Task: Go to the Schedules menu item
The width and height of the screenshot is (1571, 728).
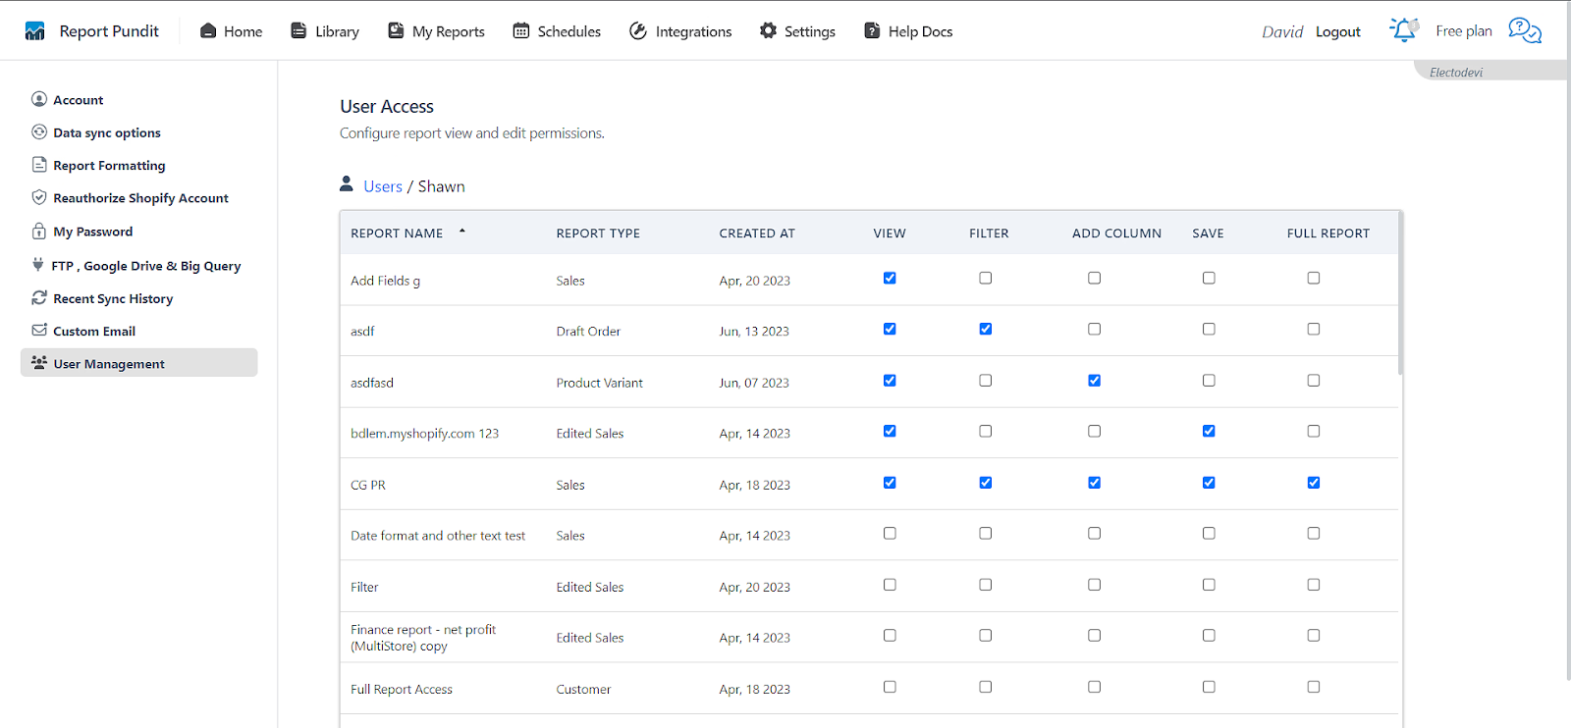Action: pyautogui.click(x=557, y=31)
